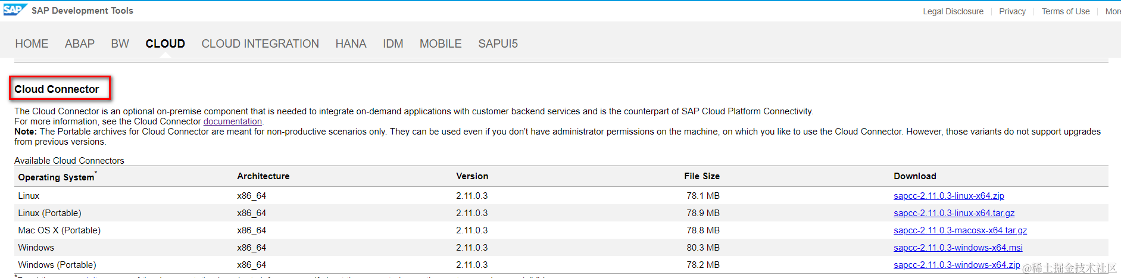Download the Windows x64 MSI installer
This screenshot has width=1121, height=278.
(958, 248)
